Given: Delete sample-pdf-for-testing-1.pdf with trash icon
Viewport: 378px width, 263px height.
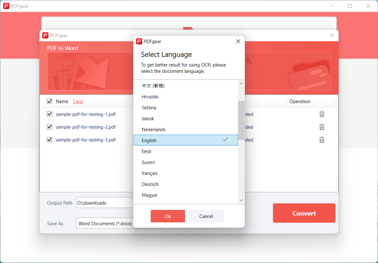Looking at the screenshot, I should [322, 114].
